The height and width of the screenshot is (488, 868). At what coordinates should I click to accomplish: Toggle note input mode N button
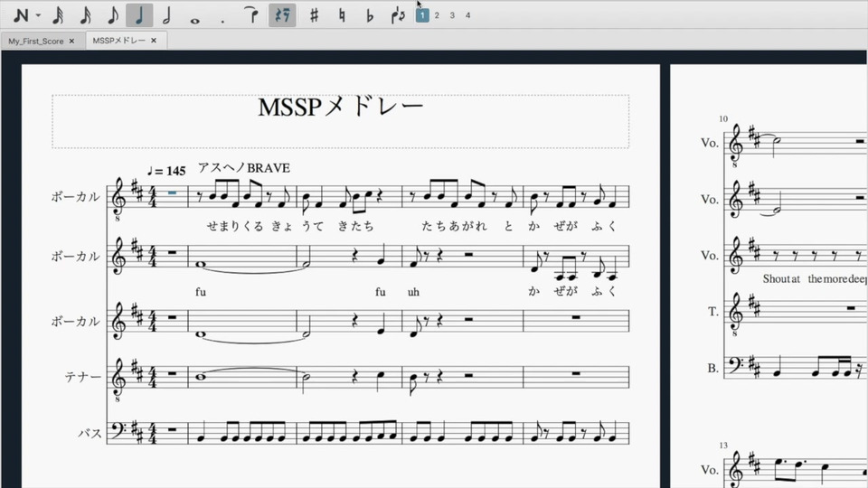(x=21, y=15)
